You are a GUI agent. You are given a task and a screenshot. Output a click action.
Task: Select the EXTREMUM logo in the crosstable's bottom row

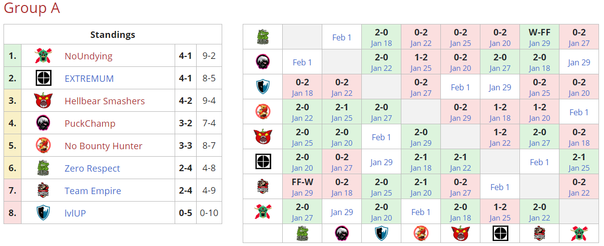[x=499, y=233]
